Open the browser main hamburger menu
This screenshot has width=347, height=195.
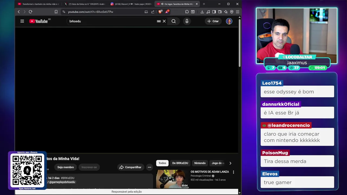pos(237,12)
